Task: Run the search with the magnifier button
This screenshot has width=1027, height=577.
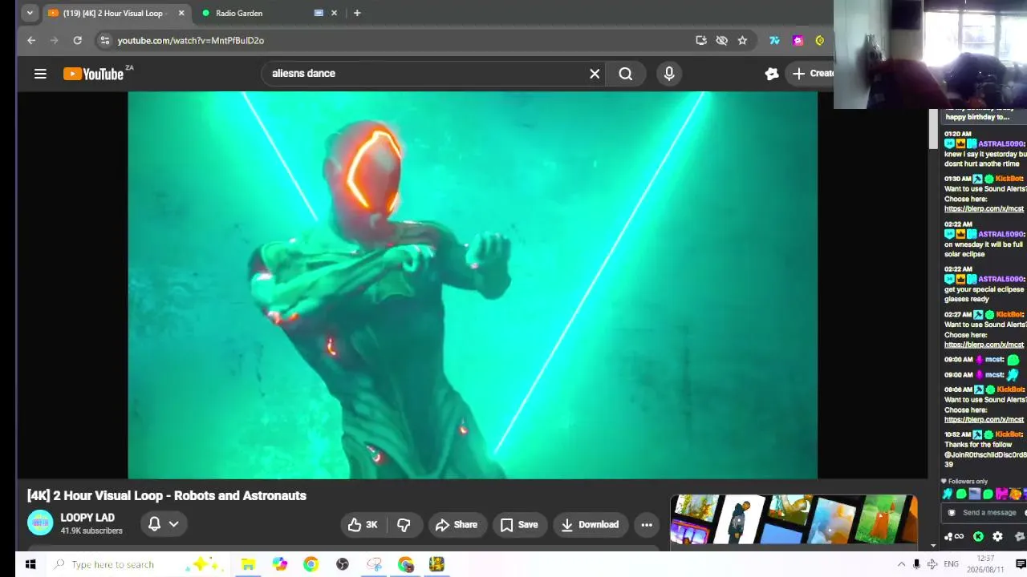Action: click(x=626, y=74)
